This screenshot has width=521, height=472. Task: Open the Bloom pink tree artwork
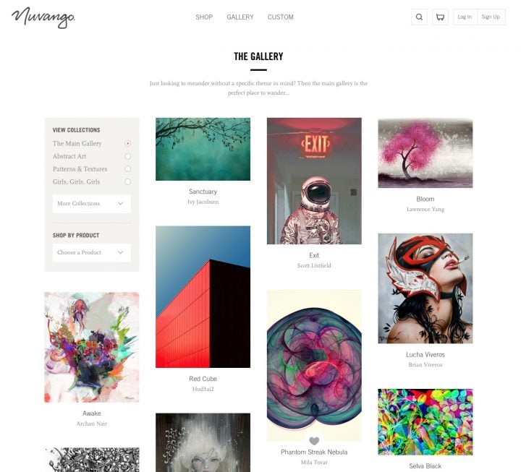(425, 153)
